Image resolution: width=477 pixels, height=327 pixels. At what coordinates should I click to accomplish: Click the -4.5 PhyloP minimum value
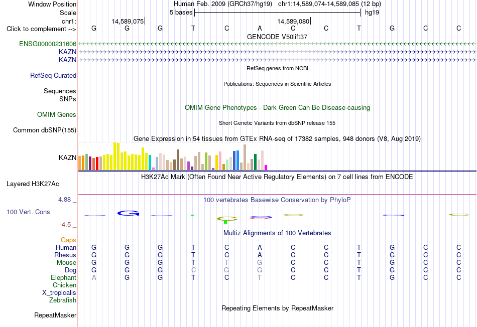coord(65,225)
